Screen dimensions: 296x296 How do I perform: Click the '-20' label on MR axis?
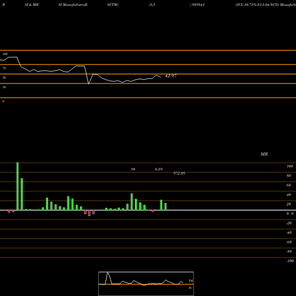click(289, 223)
